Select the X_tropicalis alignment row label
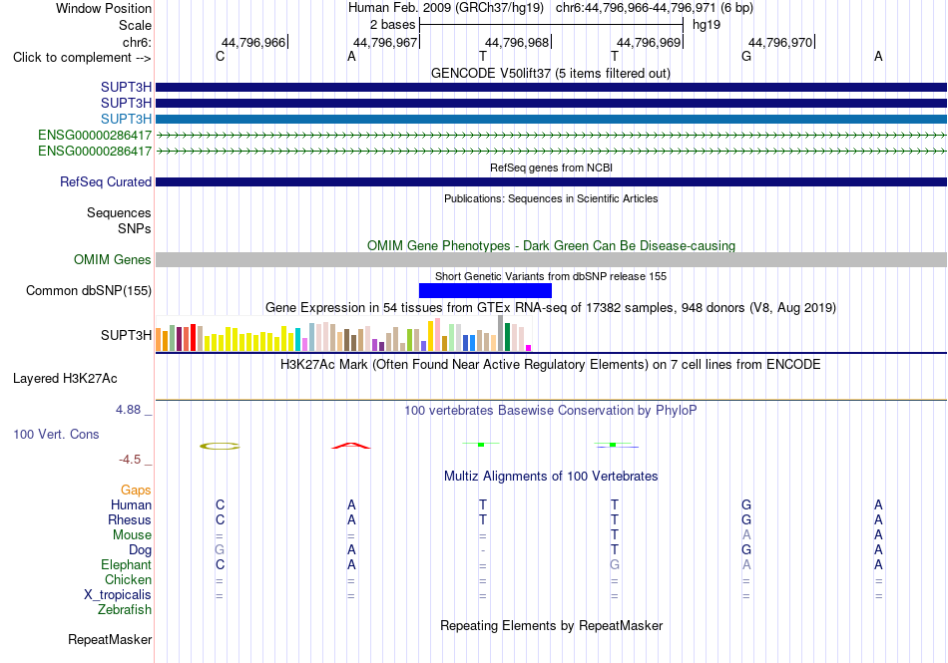The width and height of the screenshot is (948, 663). pos(118,595)
